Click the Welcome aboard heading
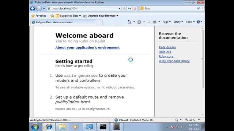Viewport: 234px width, 131px height. tap(84, 36)
